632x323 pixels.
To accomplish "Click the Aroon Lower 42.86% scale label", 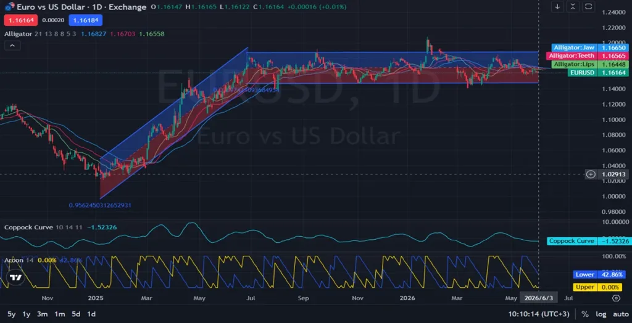I will [600, 275].
